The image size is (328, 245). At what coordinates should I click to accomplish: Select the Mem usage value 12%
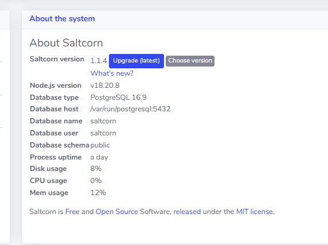click(x=98, y=193)
